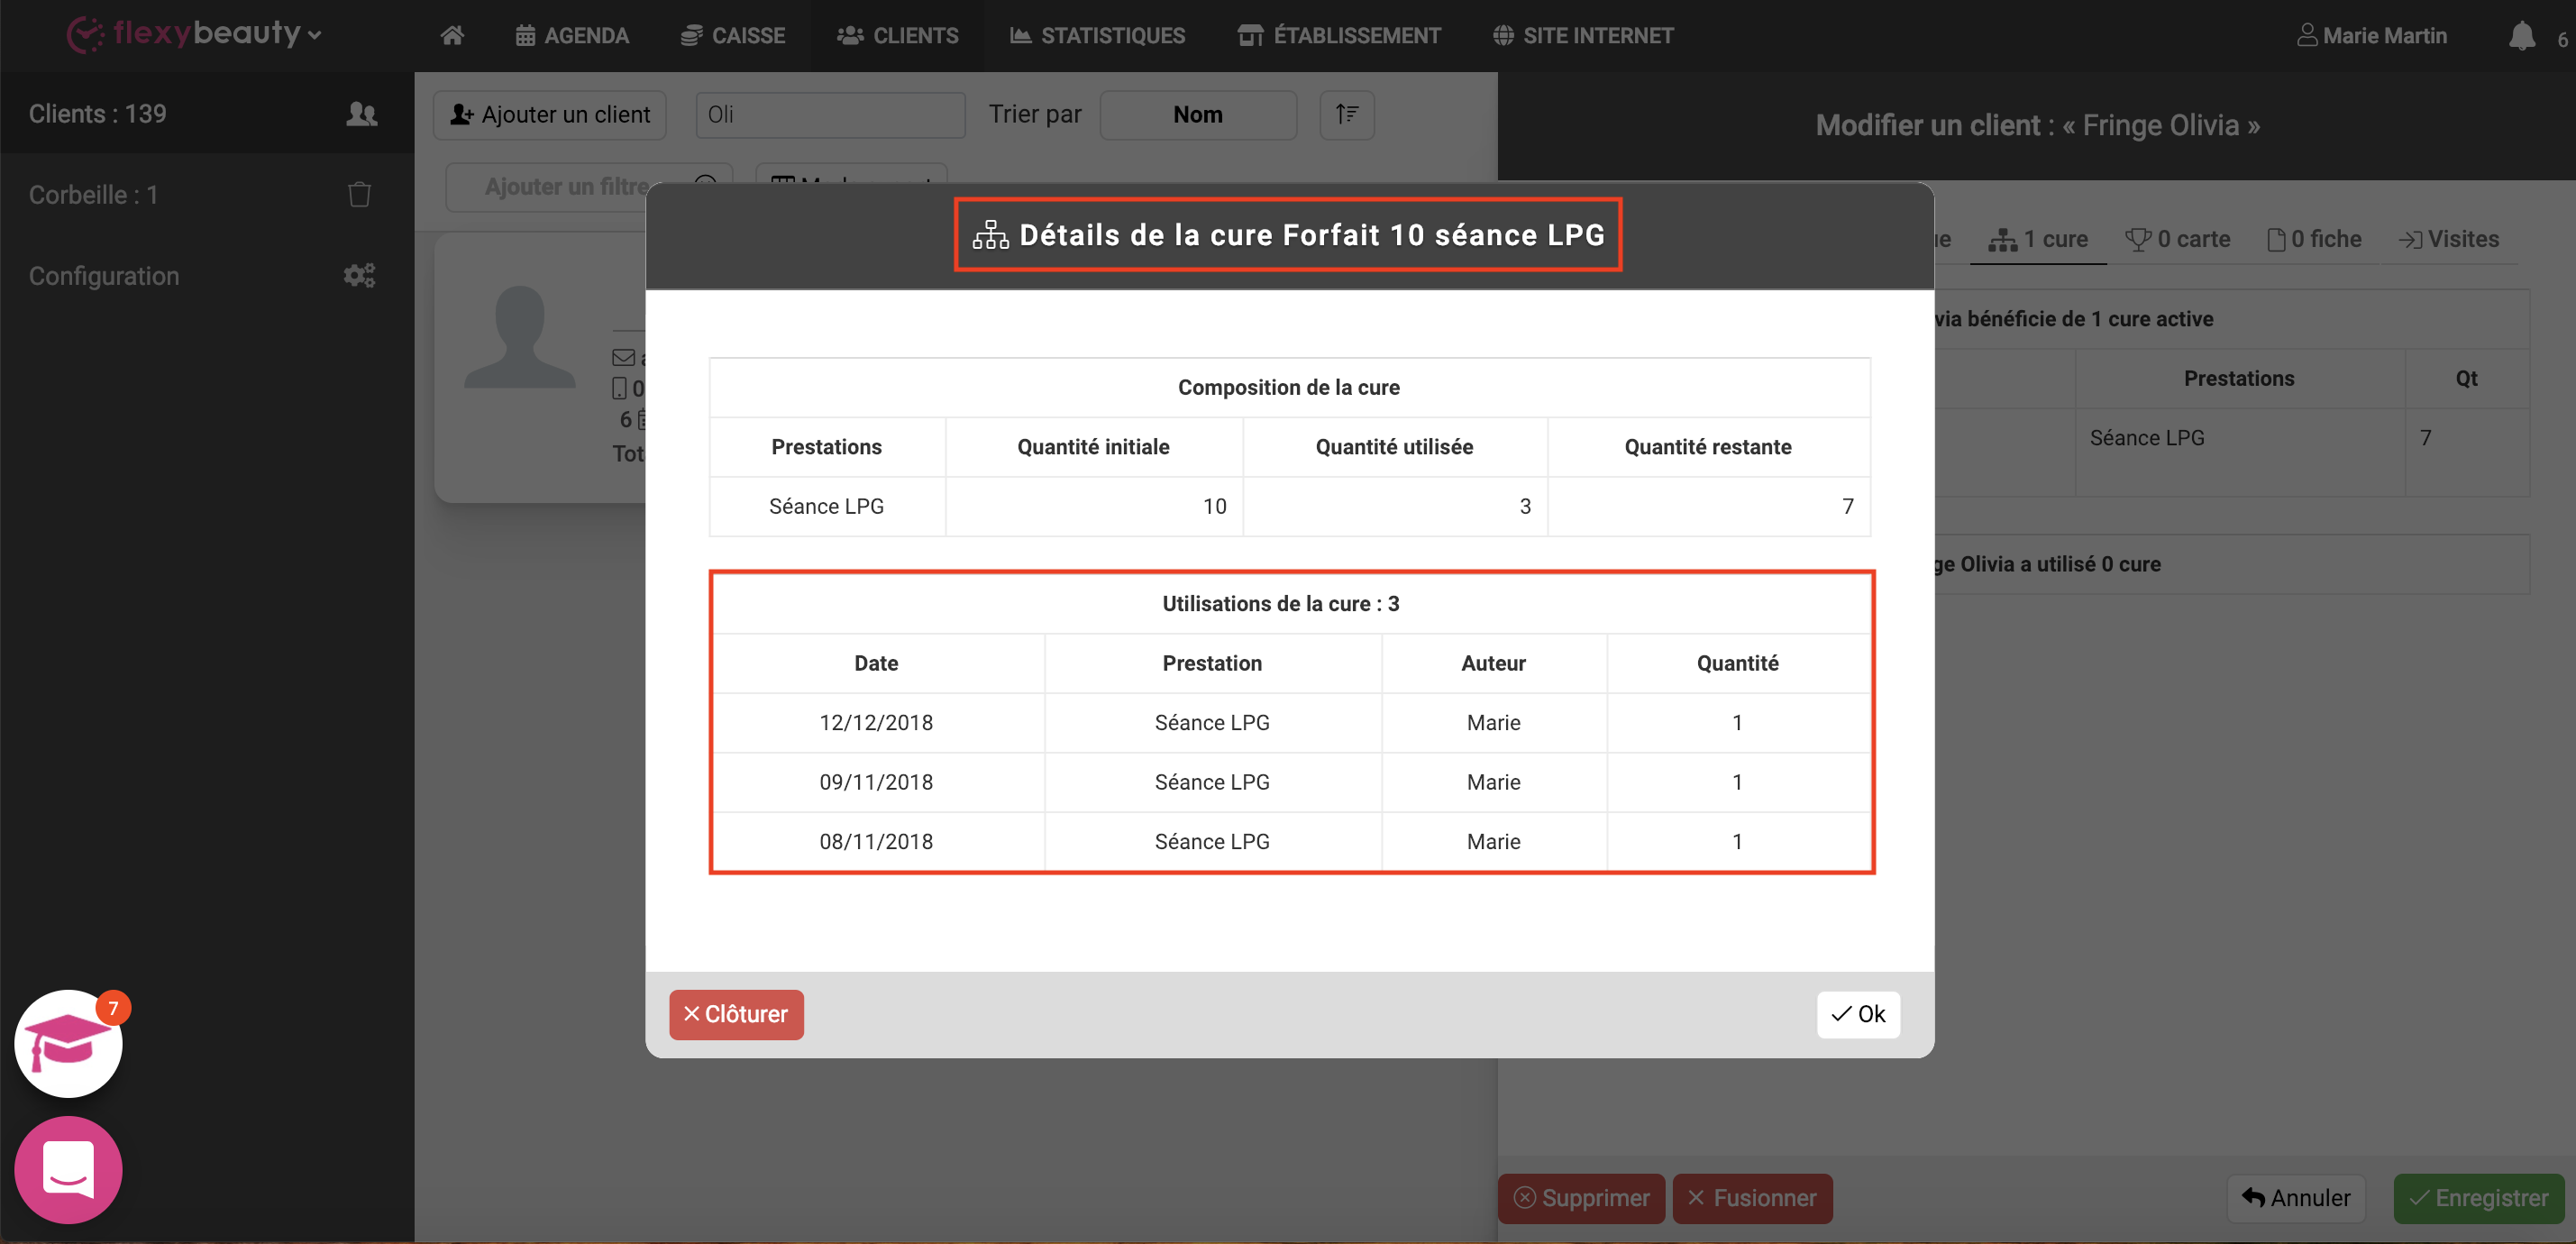Click Ajouter un filtre
The image size is (2576, 1244).
tap(565, 186)
